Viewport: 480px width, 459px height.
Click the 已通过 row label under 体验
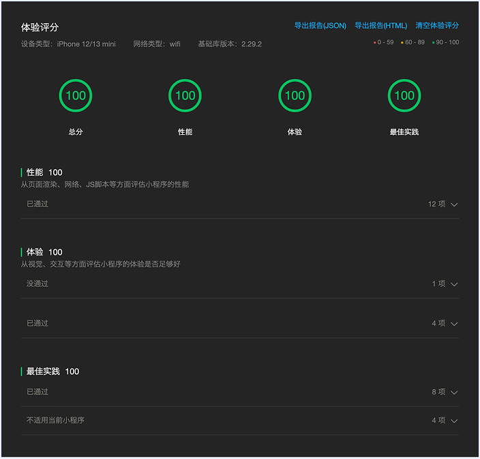tap(37, 323)
